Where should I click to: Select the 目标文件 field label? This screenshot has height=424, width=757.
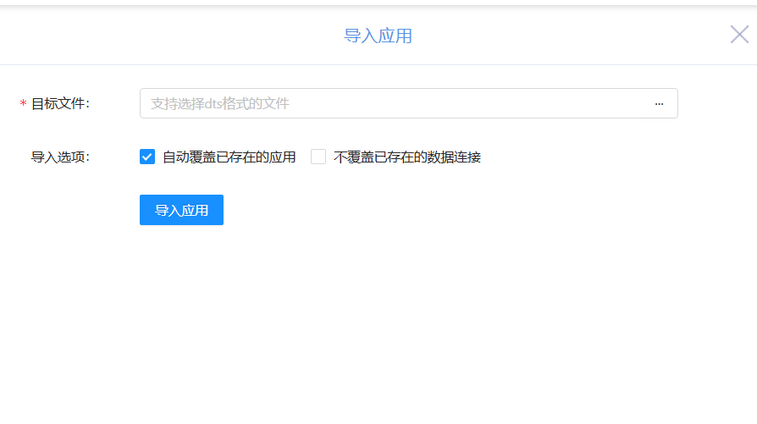coord(60,104)
